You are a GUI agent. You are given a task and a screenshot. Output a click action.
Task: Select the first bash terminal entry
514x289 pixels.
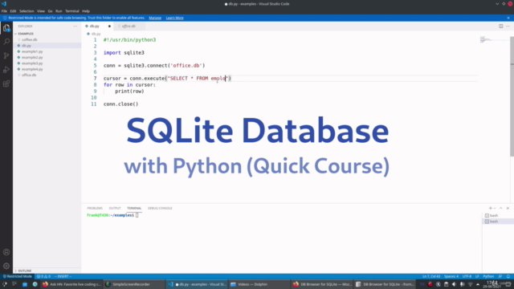click(497, 216)
